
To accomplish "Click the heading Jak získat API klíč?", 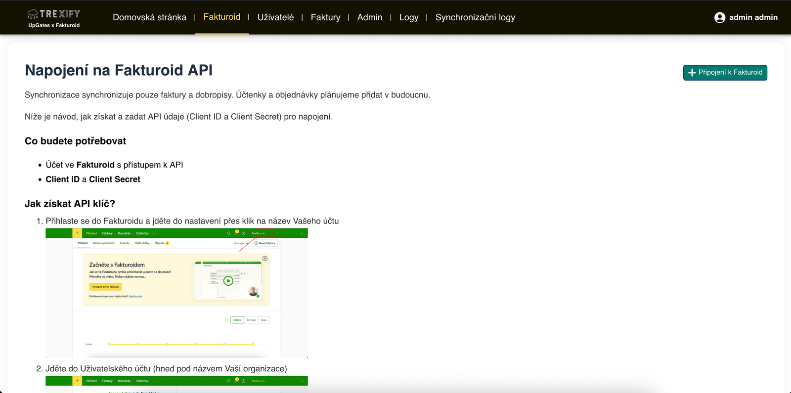I will [x=70, y=204].
